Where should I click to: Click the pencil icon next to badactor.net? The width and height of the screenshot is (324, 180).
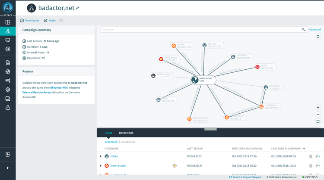click(x=77, y=8)
